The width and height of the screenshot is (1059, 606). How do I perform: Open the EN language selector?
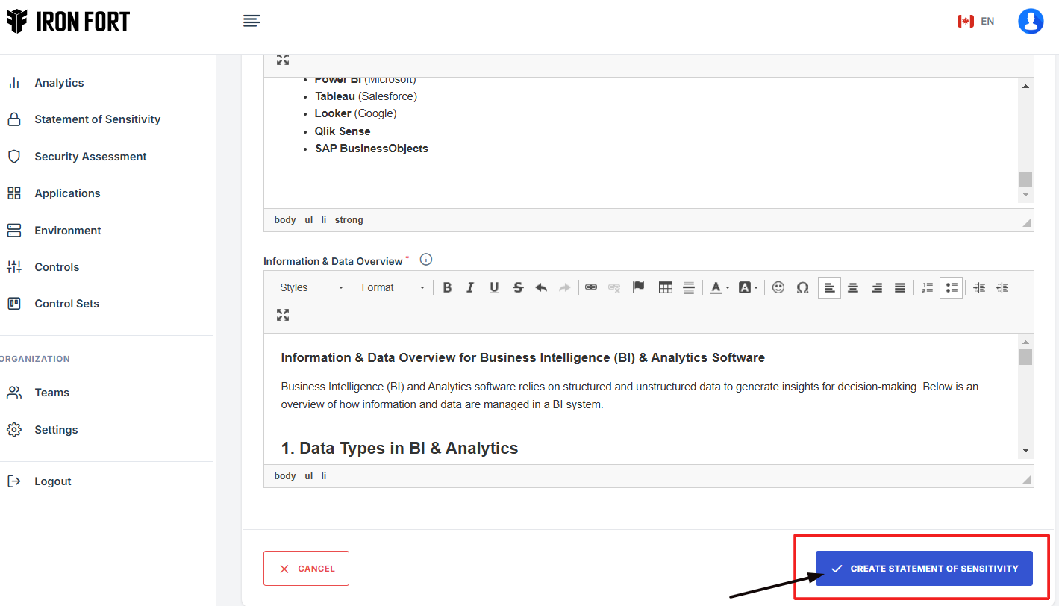[x=976, y=21]
